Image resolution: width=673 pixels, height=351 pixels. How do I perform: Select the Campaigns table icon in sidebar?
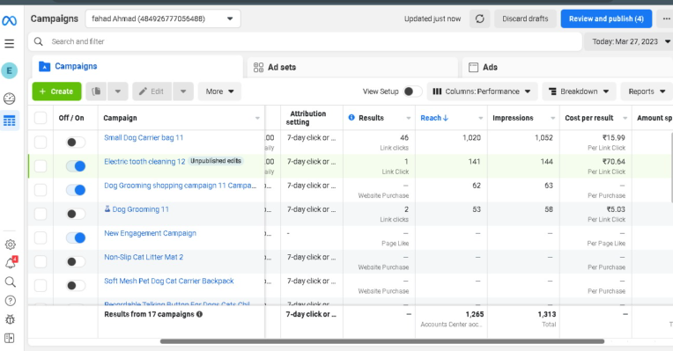point(10,121)
